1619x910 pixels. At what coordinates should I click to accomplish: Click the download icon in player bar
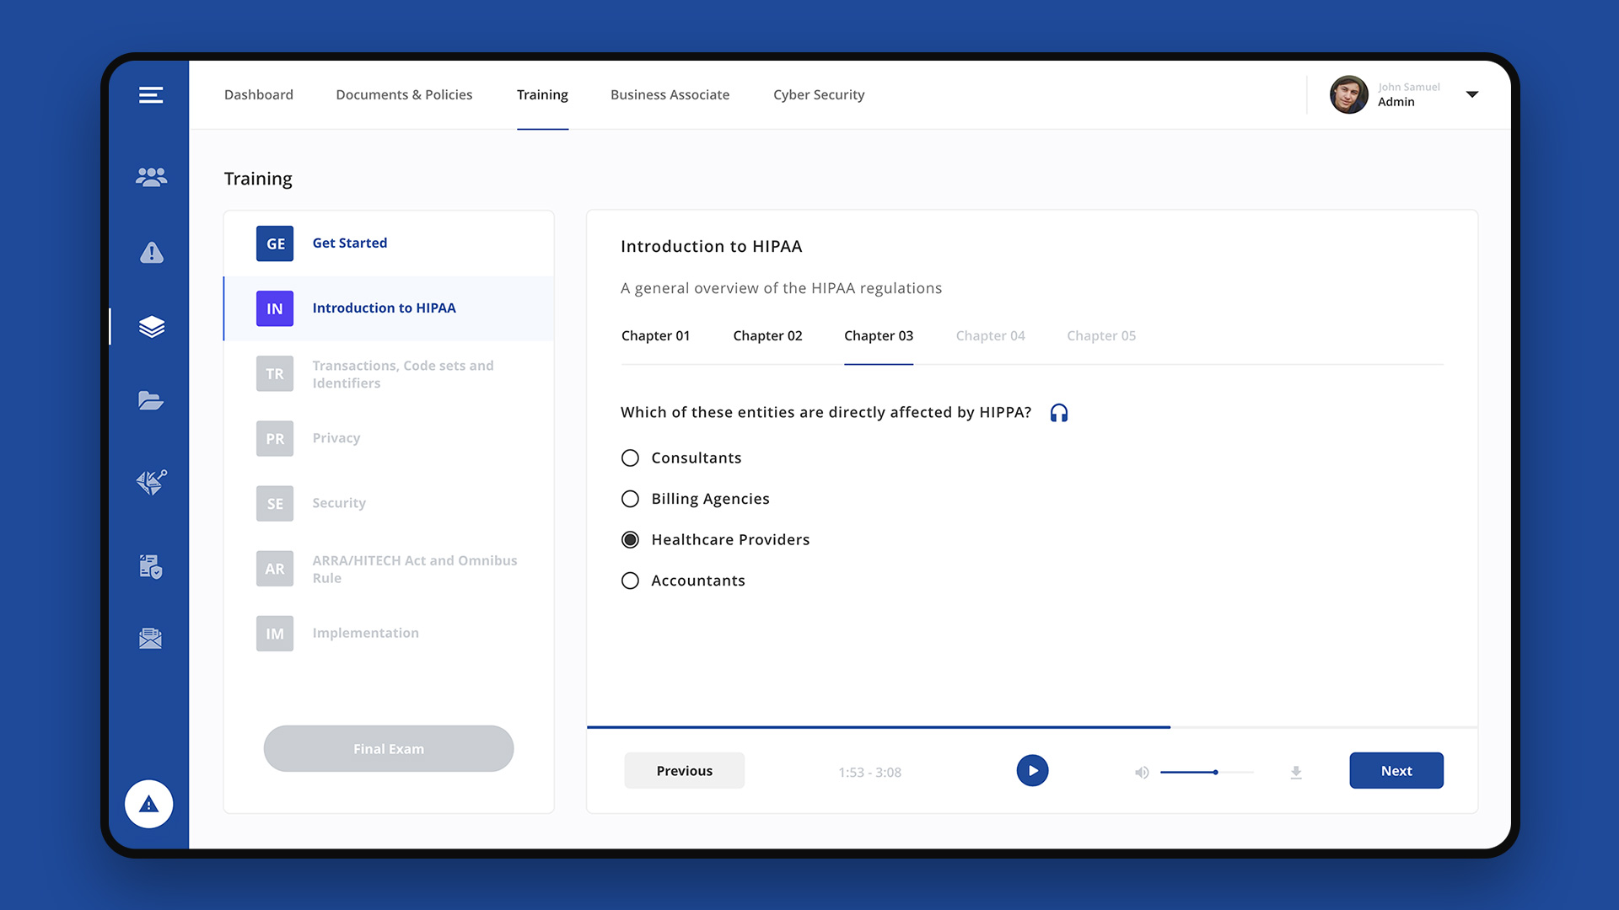point(1296,773)
